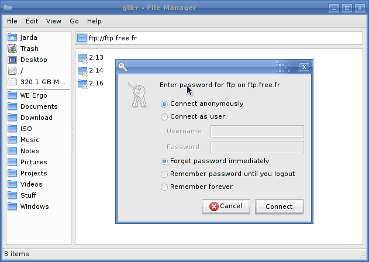Maximize the File Manager window
This screenshot has width=369, height=262.
pyautogui.click(x=347, y=8)
